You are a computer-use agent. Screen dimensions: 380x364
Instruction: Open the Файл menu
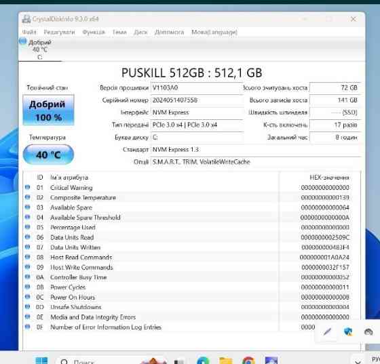tap(29, 32)
